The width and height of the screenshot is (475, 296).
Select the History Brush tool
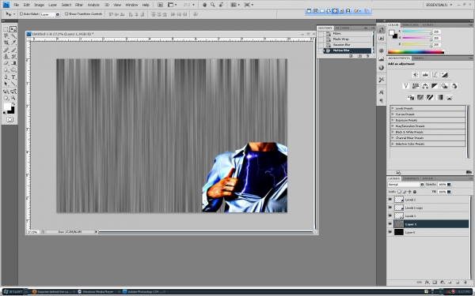(x=13, y=57)
